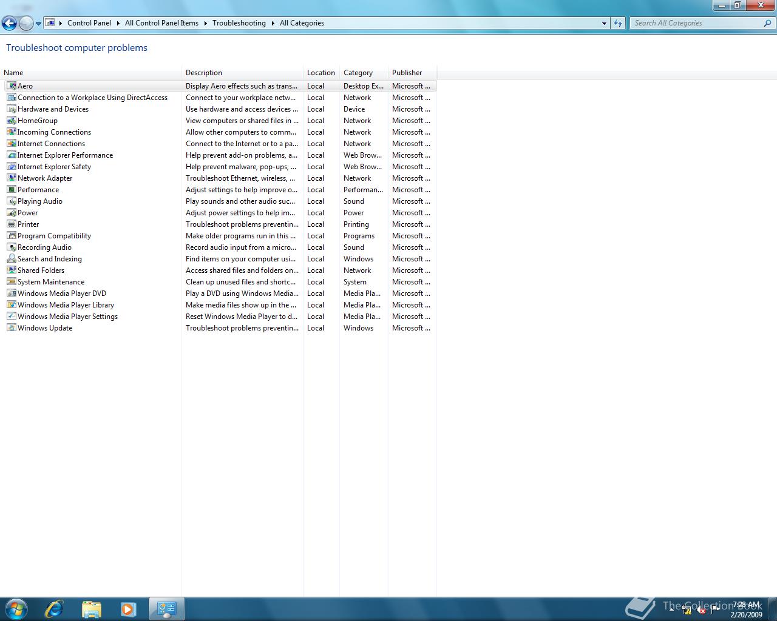The height and width of the screenshot is (621, 777).
Task: Click the network tray icon
Action: tap(687, 610)
